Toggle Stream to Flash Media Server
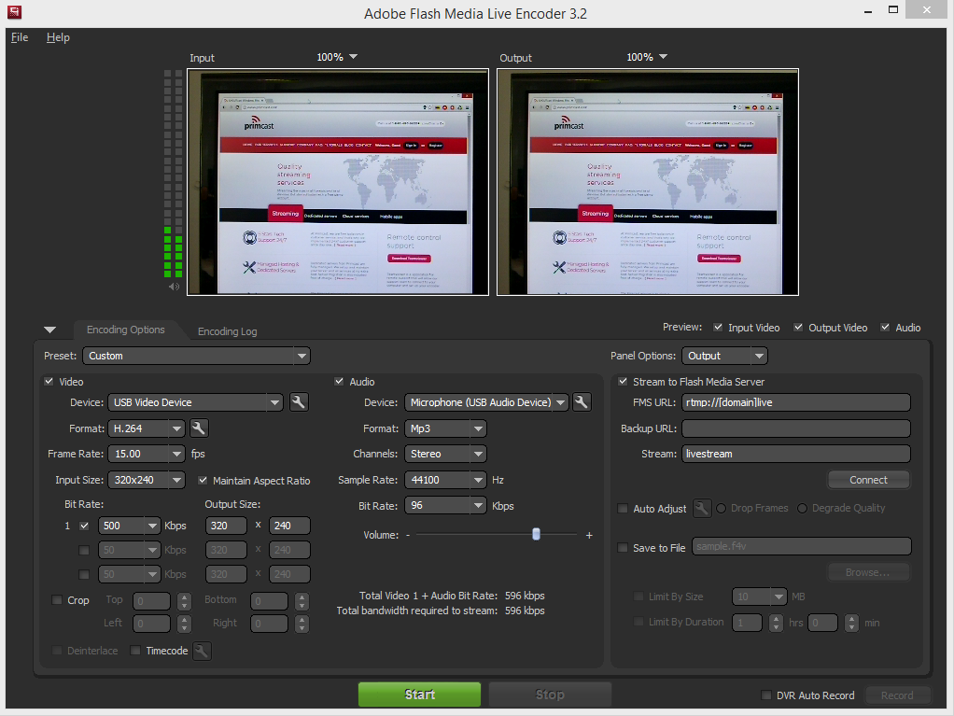 coord(623,382)
